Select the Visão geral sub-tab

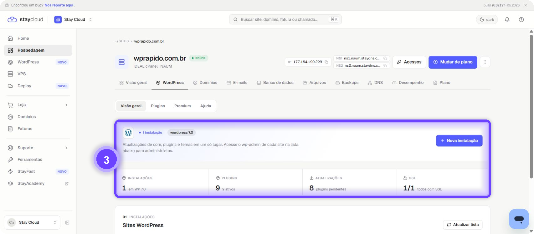pos(131,106)
